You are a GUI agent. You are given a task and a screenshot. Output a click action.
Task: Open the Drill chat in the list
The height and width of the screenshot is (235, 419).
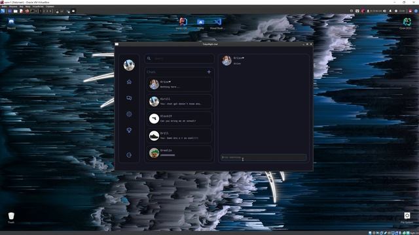pyautogui.click(x=179, y=136)
